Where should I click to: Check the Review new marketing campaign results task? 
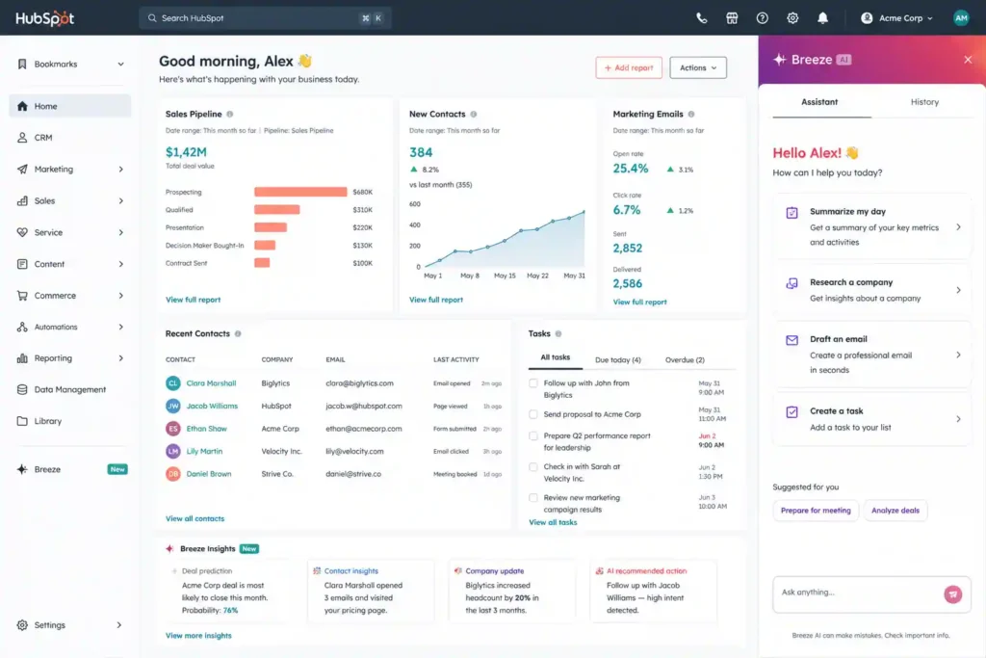(x=533, y=497)
